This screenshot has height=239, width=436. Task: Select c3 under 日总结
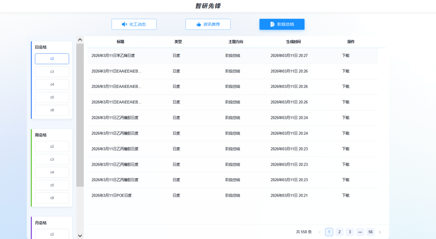(x=52, y=72)
